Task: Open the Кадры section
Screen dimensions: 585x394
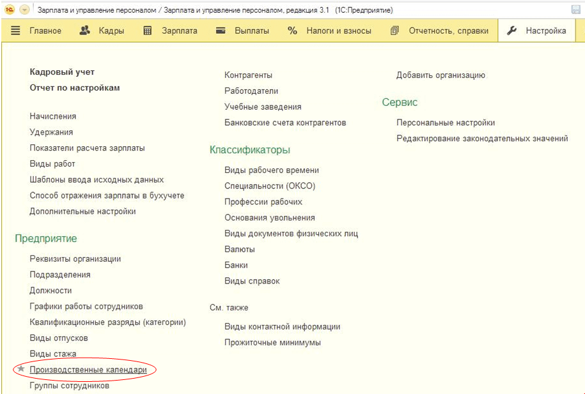Action: pyautogui.click(x=102, y=31)
